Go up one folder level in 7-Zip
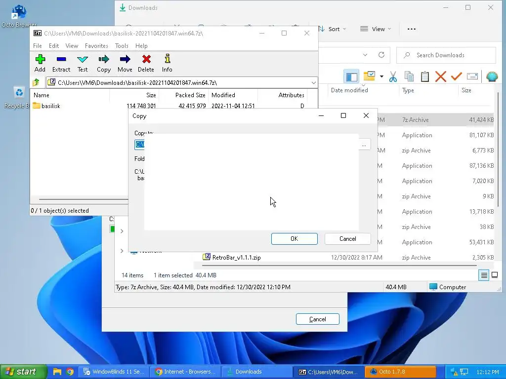This screenshot has width=506, height=379. pos(36,83)
